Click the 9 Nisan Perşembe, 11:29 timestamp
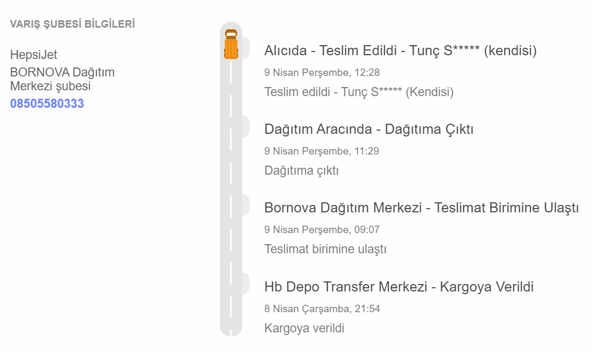 tap(322, 151)
